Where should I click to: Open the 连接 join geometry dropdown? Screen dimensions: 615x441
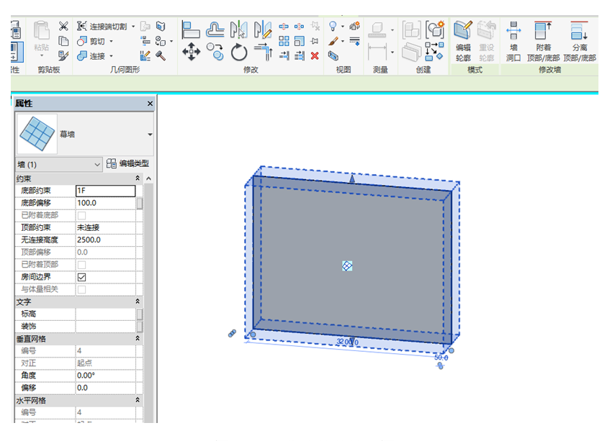point(111,56)
